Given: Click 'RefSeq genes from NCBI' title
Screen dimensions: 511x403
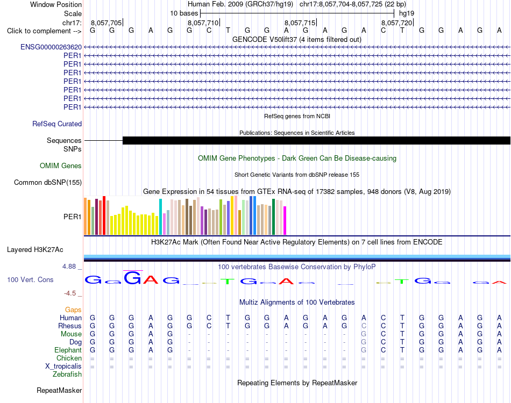Looking at the screenshot, I should coord(297,116).
